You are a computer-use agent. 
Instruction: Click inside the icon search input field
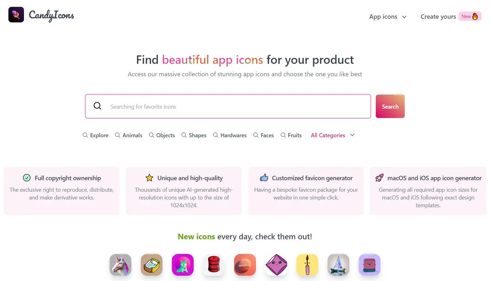[218, 106]
